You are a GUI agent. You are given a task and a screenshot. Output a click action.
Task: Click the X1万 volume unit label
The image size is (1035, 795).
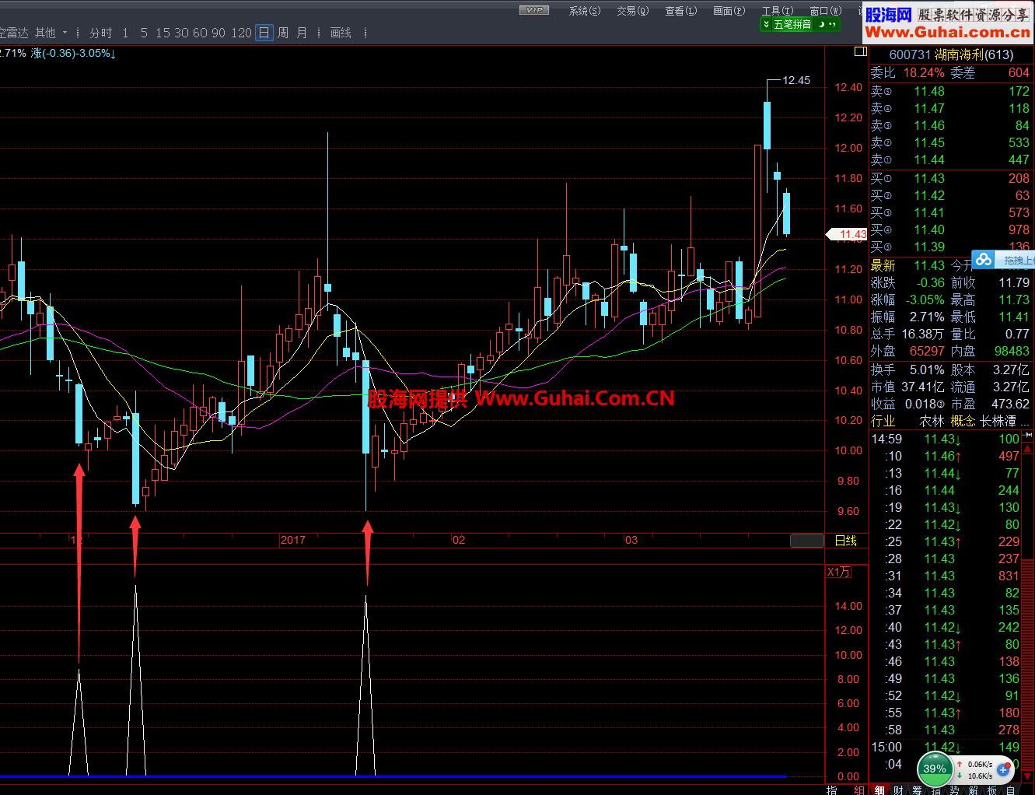(x=838, y=572)
